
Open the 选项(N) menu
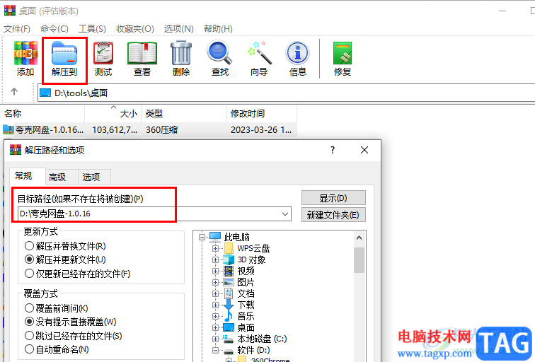coord(179,28)
